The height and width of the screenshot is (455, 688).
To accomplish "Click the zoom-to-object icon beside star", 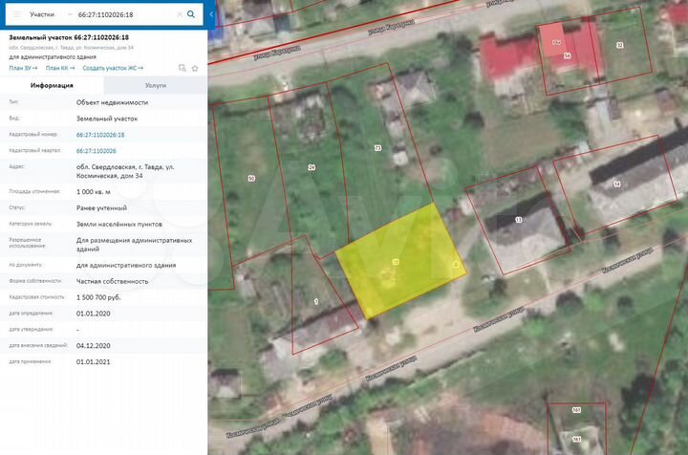I will coord(182,69).
